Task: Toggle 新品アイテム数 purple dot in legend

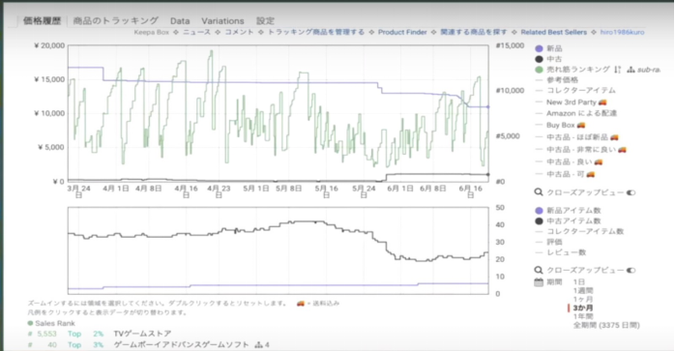Action: [x=539, y=211]
